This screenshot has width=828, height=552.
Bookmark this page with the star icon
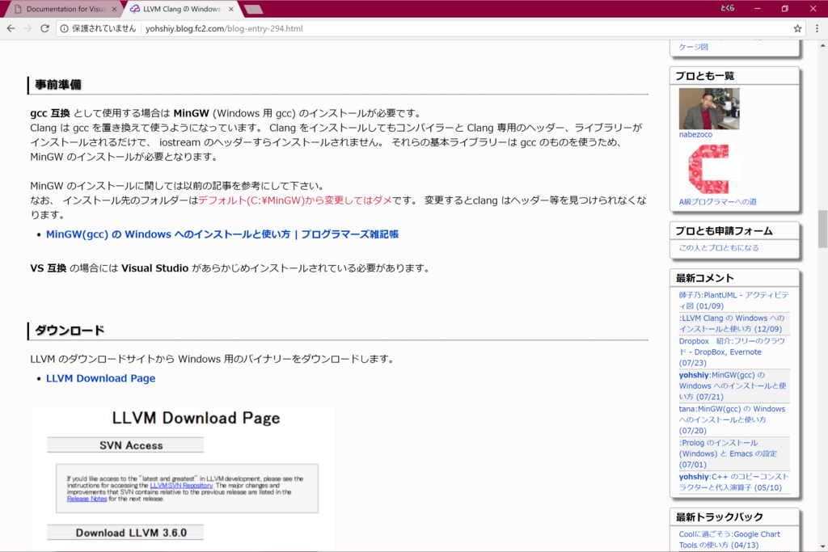[x=797, y=28]
